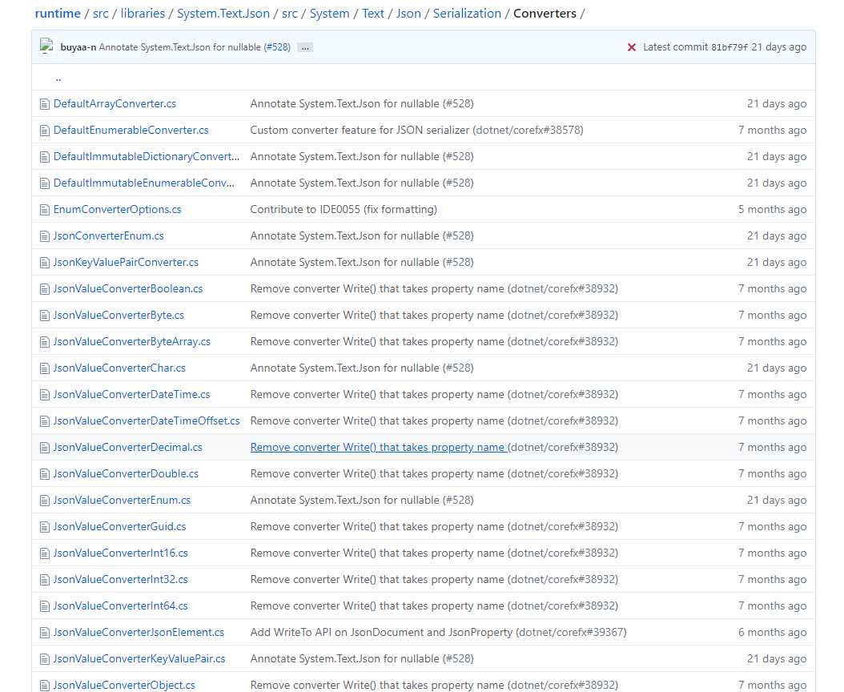
Task: Open first src breadcrumb after runtime
Action: coord(101,14)
